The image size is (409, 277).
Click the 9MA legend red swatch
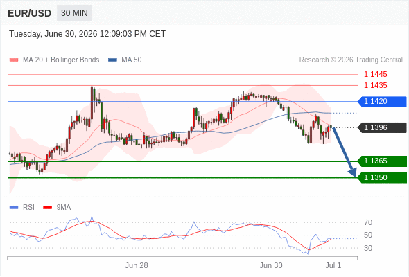(47, 208)
